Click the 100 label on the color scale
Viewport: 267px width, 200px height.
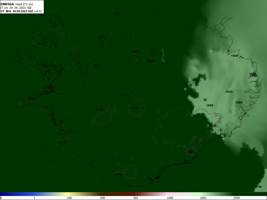69,198
